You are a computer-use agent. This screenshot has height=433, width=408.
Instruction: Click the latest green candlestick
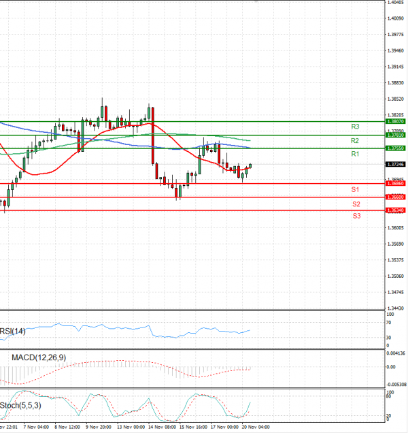[250, 165]
